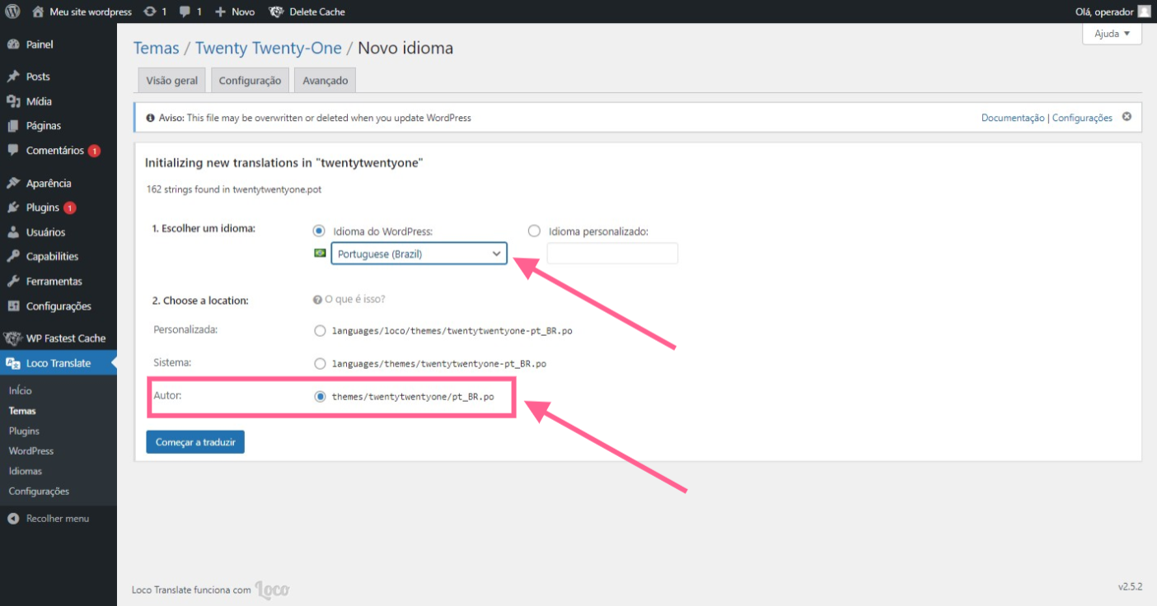Click the Loco logo in footer

tap(272, 590)
